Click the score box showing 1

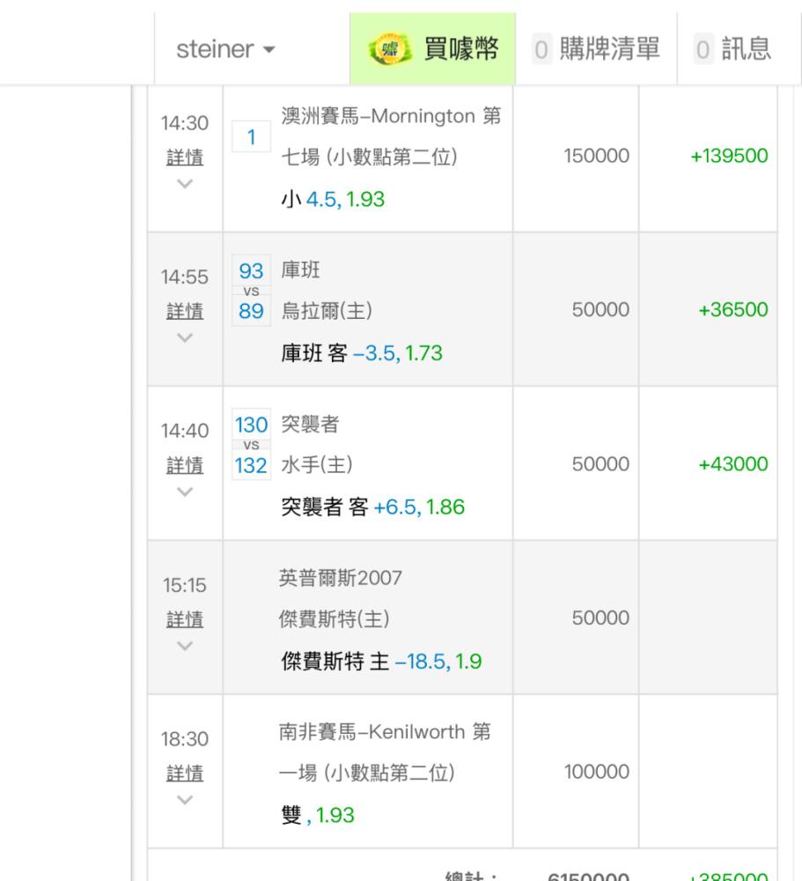[251, 137]
